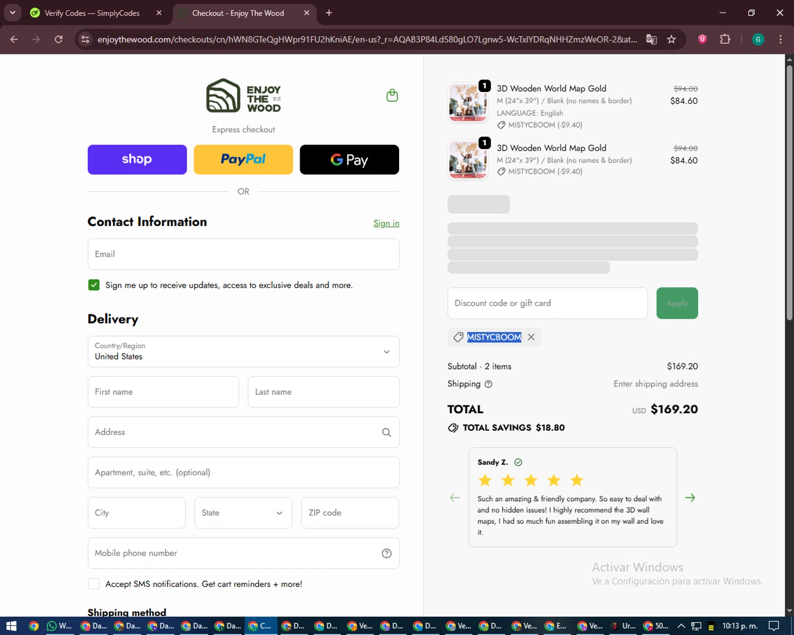Click the Enter shipping address text

656,384
